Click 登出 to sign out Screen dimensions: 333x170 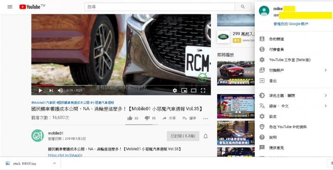[x=294, y=81]
